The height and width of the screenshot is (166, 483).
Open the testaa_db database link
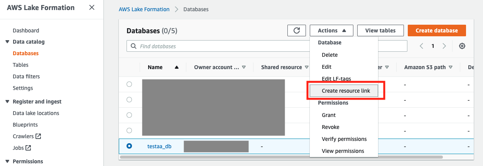click(x=159, y=146)
